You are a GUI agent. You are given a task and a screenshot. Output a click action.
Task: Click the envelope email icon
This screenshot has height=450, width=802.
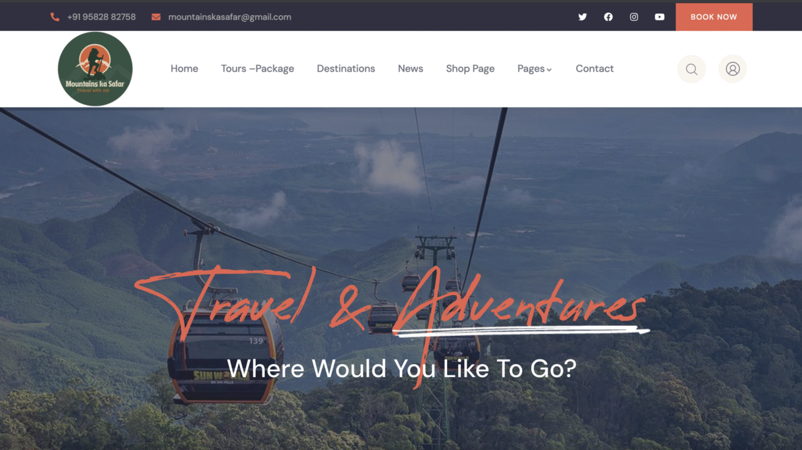[x=156, y=17]
